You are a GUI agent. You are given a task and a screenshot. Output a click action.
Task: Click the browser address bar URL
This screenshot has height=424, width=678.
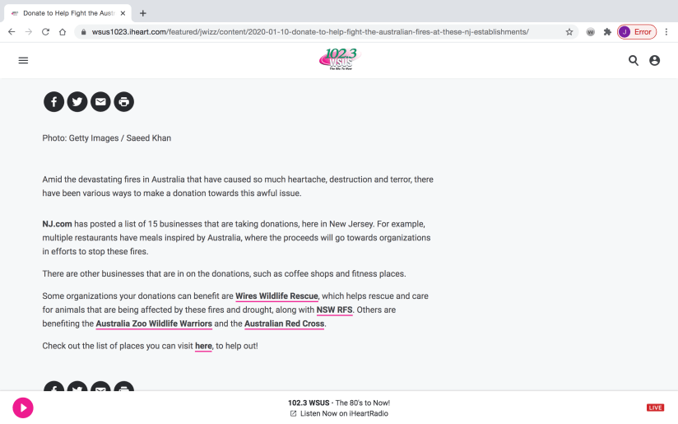point(304,32)
